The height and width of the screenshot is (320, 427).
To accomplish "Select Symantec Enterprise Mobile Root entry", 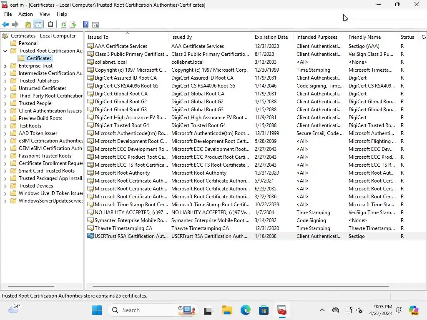I will click(x=256, y=220).
